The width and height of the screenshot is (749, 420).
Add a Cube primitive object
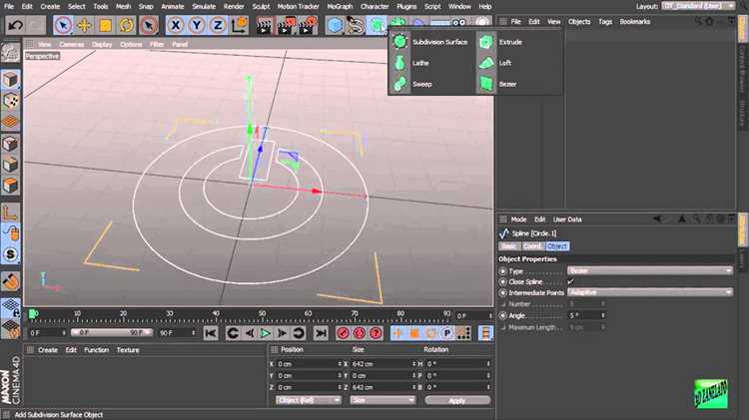pos(335,25)
